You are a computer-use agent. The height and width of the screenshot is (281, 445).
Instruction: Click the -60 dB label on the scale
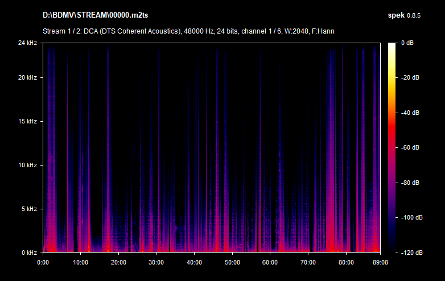[x=410, y=148]
